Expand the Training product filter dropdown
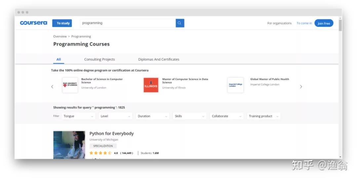The width and height of the screenshot is (357, 180). click(264, 116)
